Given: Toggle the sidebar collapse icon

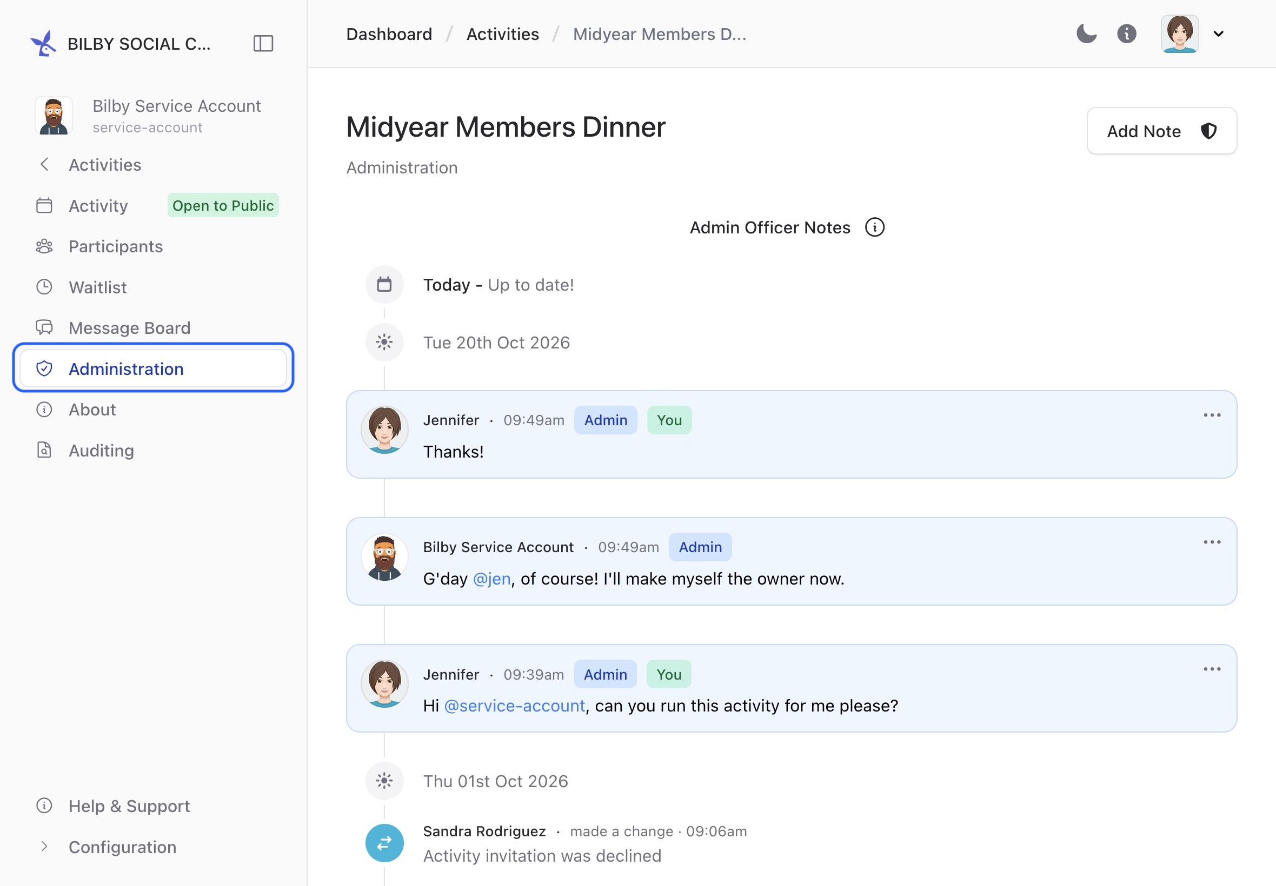Looking at the screenshot, I should [x=263, y=43].
